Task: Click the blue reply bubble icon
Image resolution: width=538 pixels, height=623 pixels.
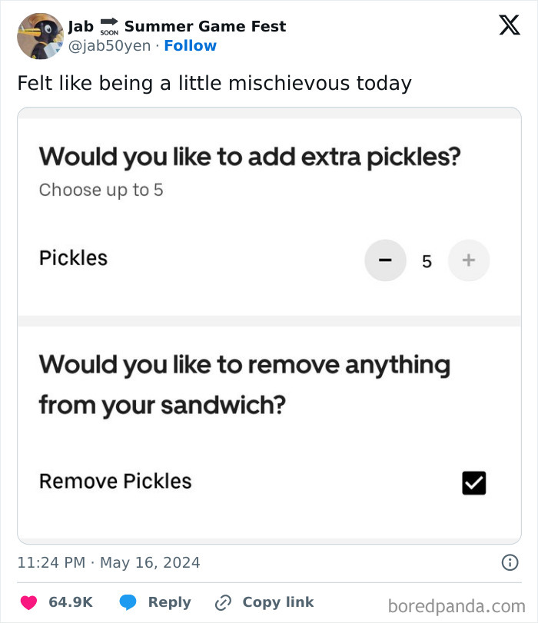Action: pos(128,602)
